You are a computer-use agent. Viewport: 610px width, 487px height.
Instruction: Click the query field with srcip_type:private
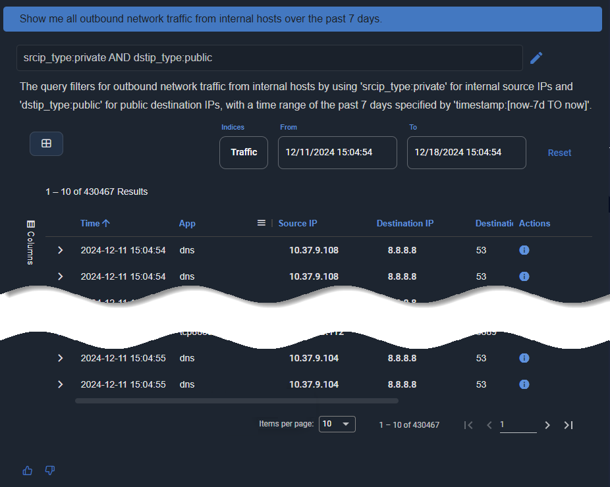pyautogui.click(x=269, y=58)
